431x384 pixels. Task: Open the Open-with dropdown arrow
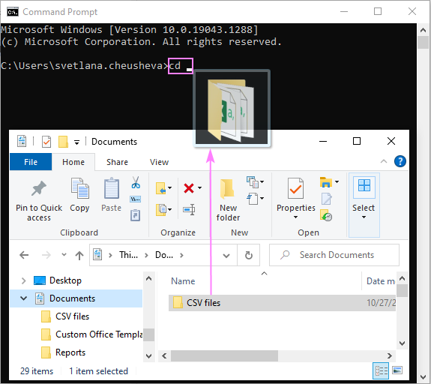337,181
